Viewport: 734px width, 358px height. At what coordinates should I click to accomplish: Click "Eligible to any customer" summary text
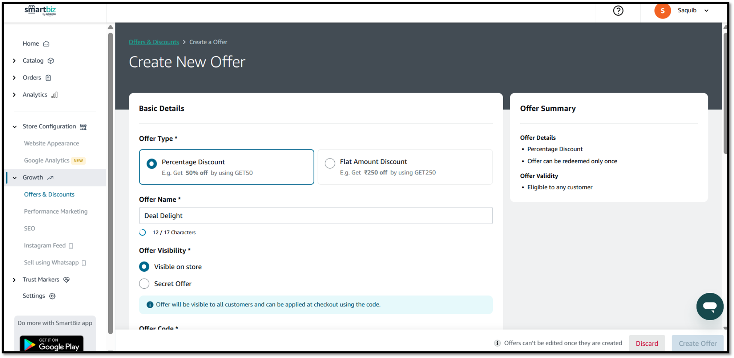560,187
